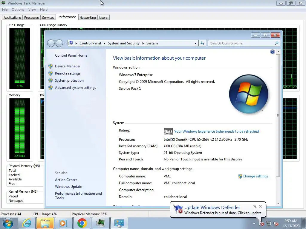Click the System protection shield icon
The height and width of the screenshot is (229, 306).
click(51, 81)
